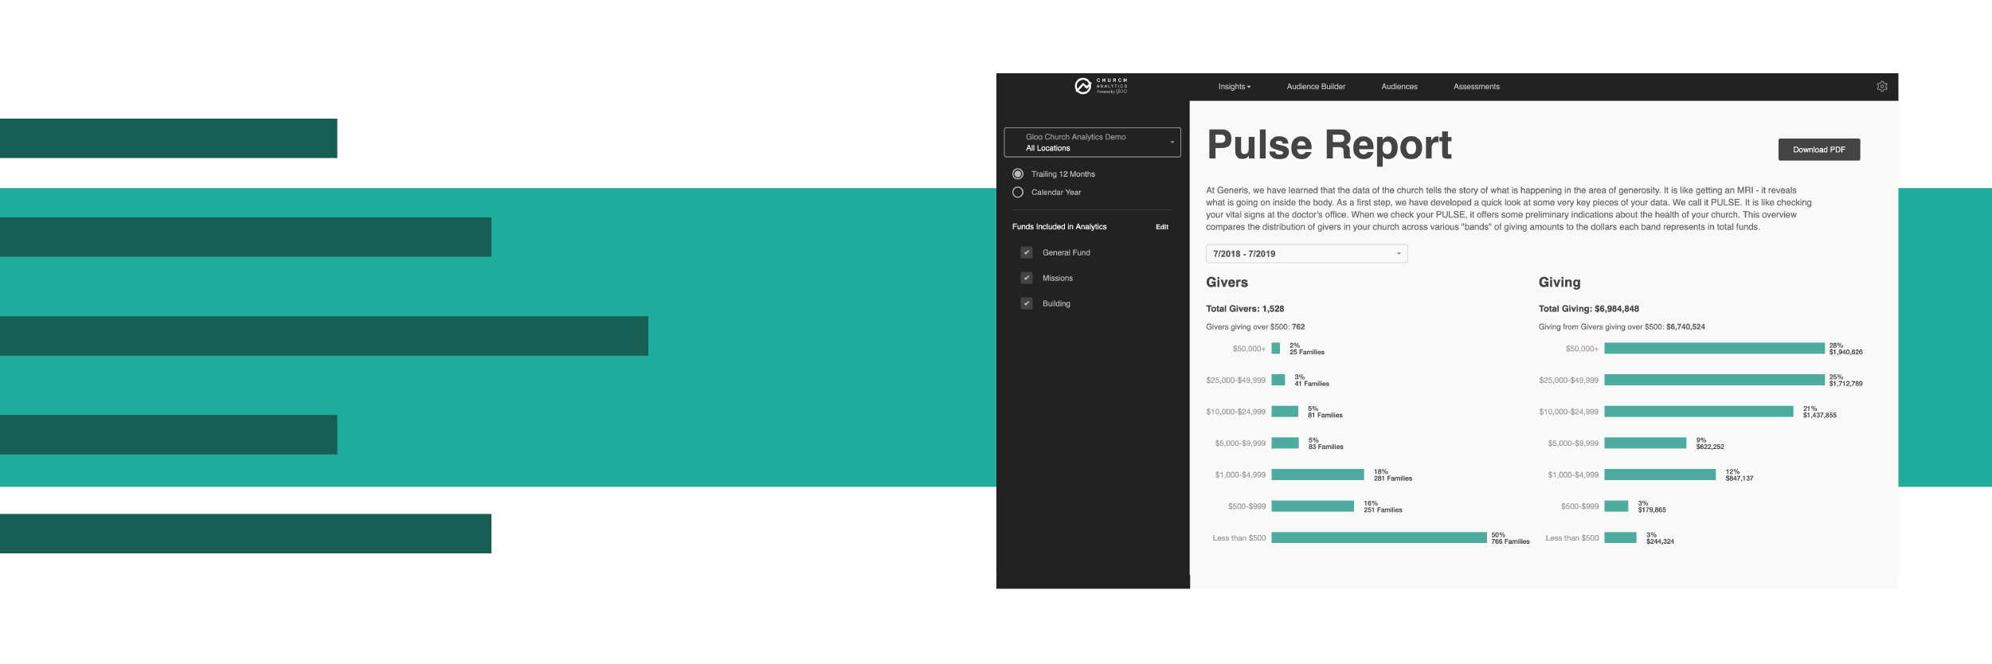1992x664 pixels.
Task: Click the Givers Less than $500 bar
Action: (x=1379, y=537)
